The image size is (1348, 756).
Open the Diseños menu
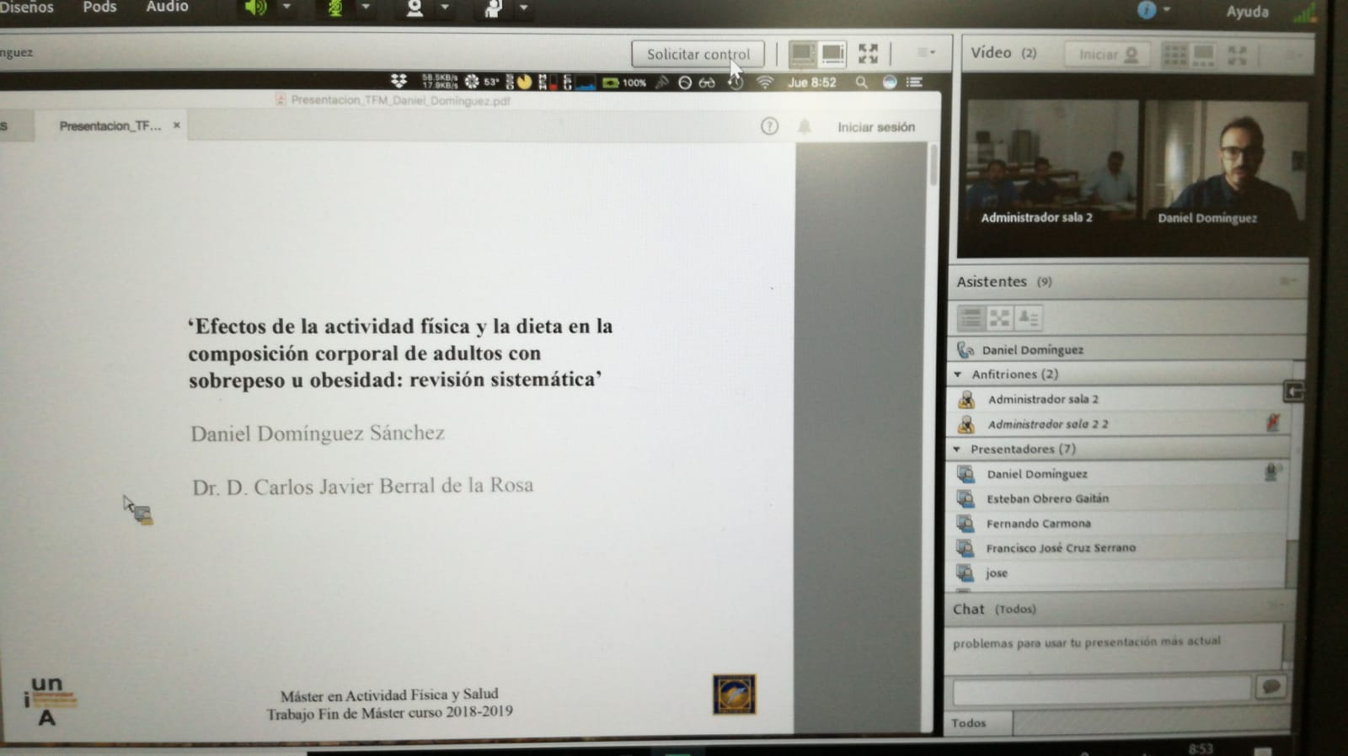pyautogui.click(x=26, y=7)
